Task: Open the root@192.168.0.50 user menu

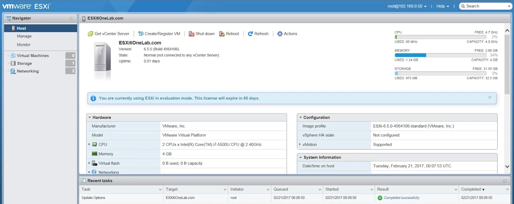Action: tap(407, 6)
